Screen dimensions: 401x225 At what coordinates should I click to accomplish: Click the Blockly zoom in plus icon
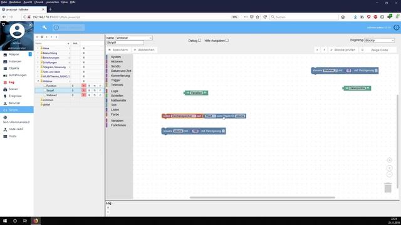[389, 168]
